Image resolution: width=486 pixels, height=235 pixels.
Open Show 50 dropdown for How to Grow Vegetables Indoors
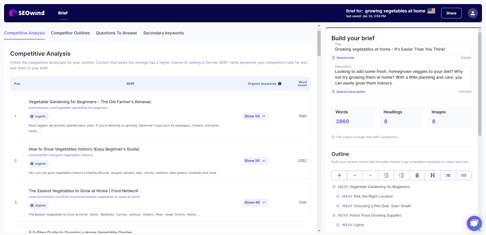(x=255, y=160)
